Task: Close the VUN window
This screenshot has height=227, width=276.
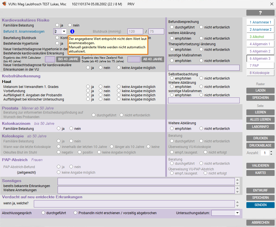Action: pos(272,4)
